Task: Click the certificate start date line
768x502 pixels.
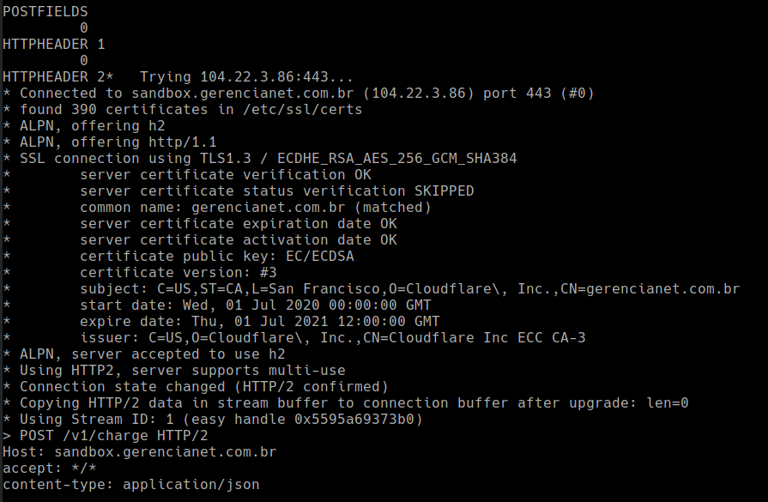Action: pos(256,305)
